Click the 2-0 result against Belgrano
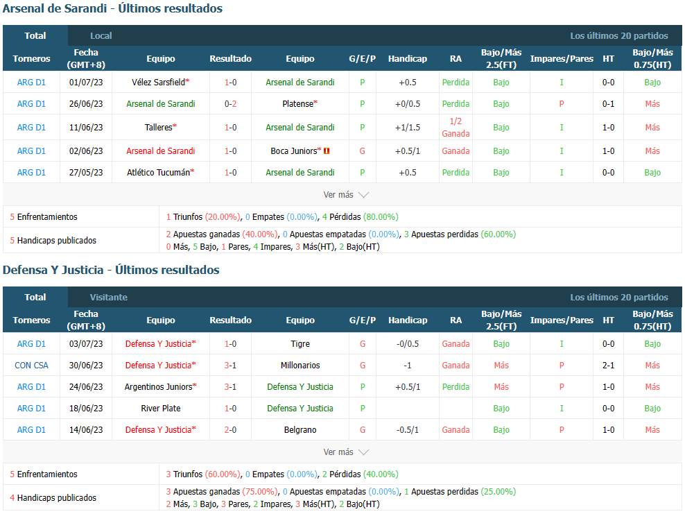This screenshot has height=514, width=685. pyautogui.click(x=231, y=430)
